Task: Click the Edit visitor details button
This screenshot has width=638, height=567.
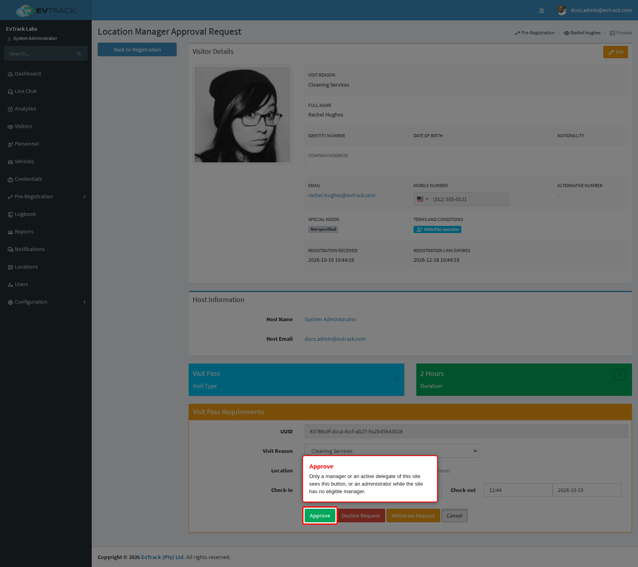Action: (x=616, y=52)
